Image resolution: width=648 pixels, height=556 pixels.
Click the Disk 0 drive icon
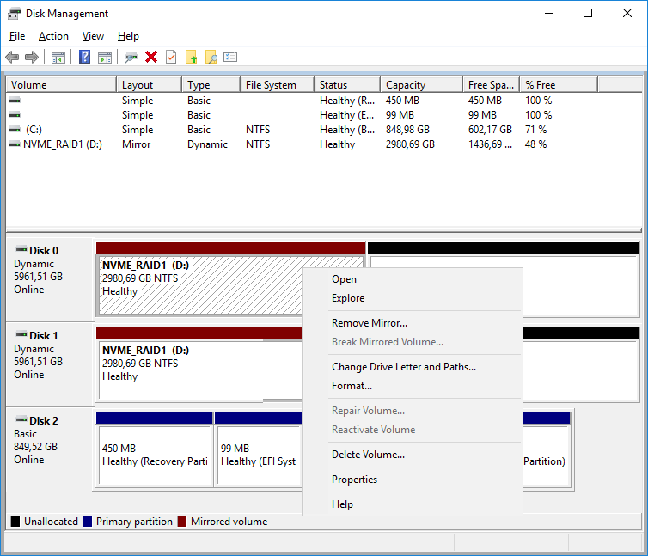tap(21, 249)
